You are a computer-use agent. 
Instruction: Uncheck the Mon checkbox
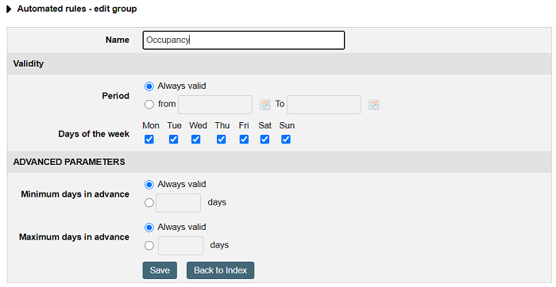(149, 140)
